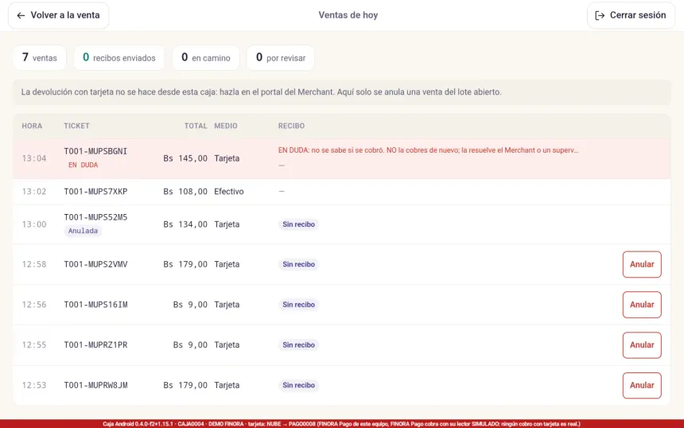Click the 12:58 time cell
Image resolution: width=684 pixels, height=428 pixels.
(34, 264)
